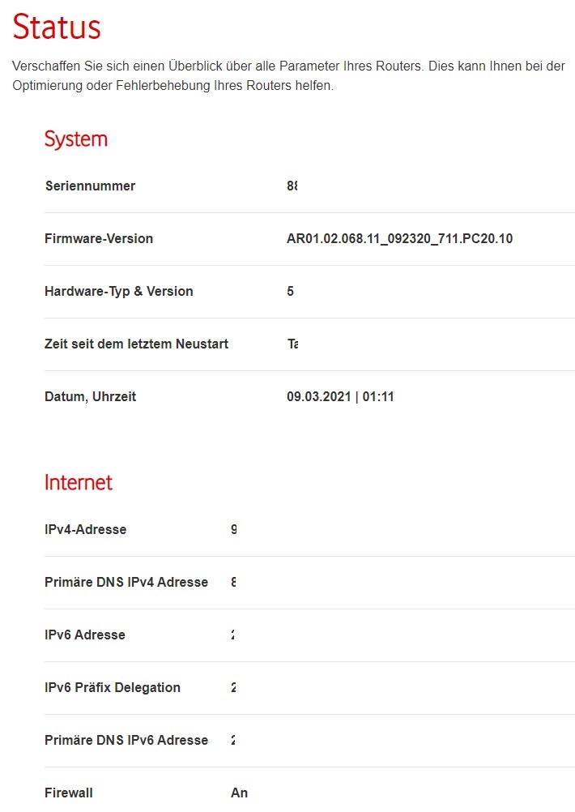Click the Firewall status value An

point(239,793)
